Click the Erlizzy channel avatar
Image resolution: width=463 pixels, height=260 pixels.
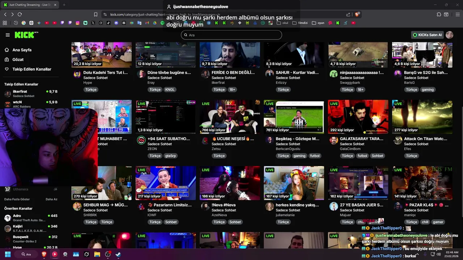tap(269, 74)
